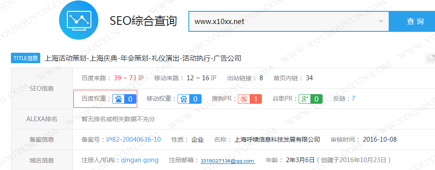Click the Sogou S icon in 搜狗PR
Image resolution: width=435 pixels, height=170 pixels.
[x=244, y=99]
